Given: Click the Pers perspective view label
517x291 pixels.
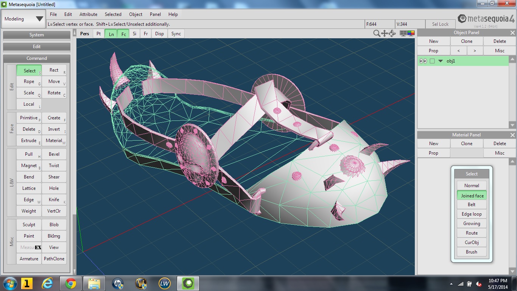Looking at the screenshot, I should click(85, 34).
